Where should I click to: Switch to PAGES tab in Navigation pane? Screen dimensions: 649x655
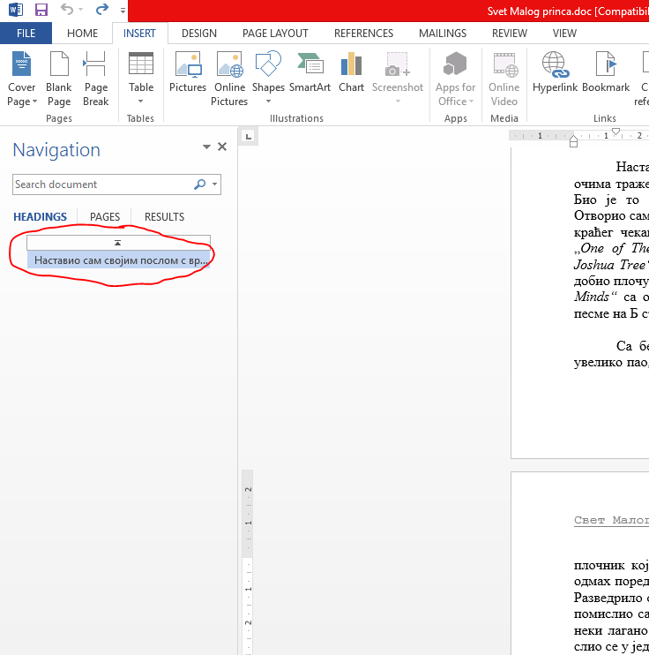[105, 217]
